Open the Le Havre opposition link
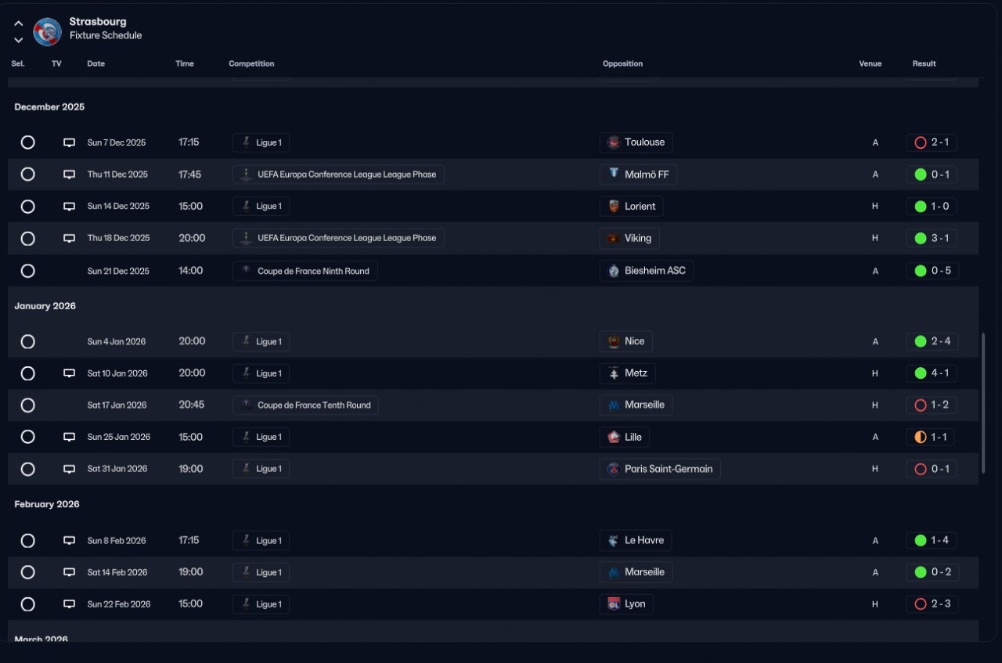The width and height of the screenshot is (1002, 663). [x=636, y=541]
